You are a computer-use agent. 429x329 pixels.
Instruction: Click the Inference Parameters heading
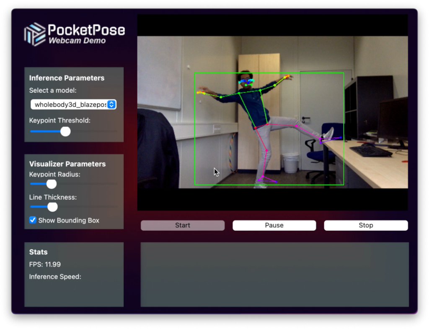[67, 78]
